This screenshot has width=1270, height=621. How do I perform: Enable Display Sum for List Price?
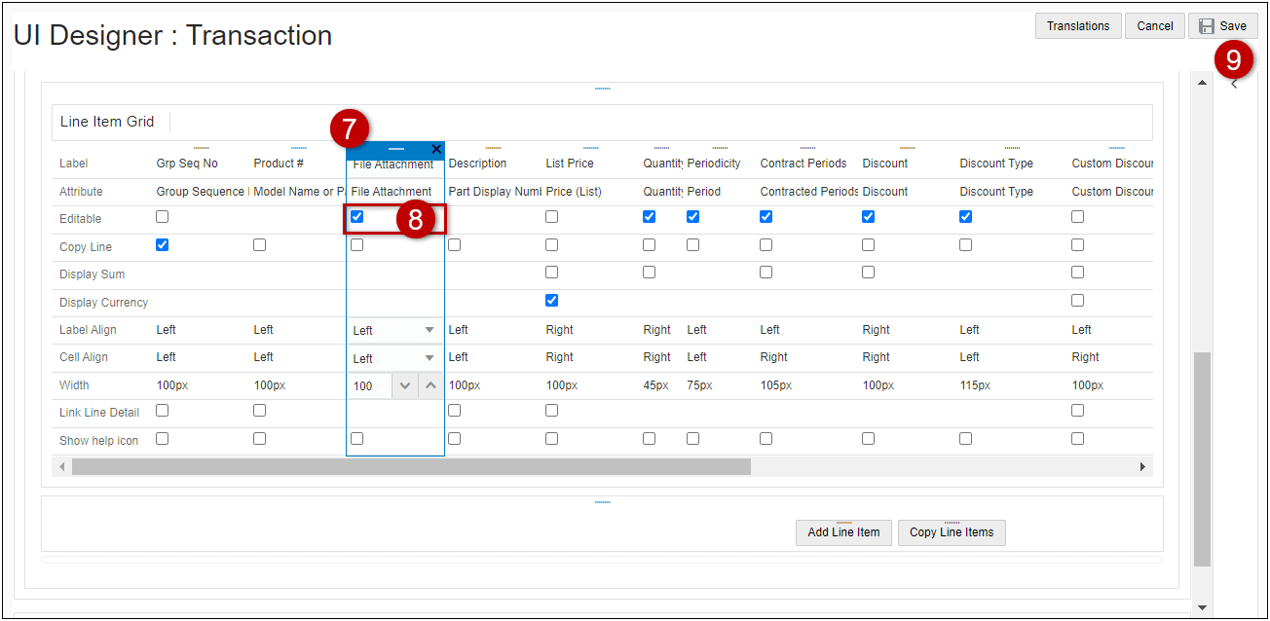tap(552, 273)
